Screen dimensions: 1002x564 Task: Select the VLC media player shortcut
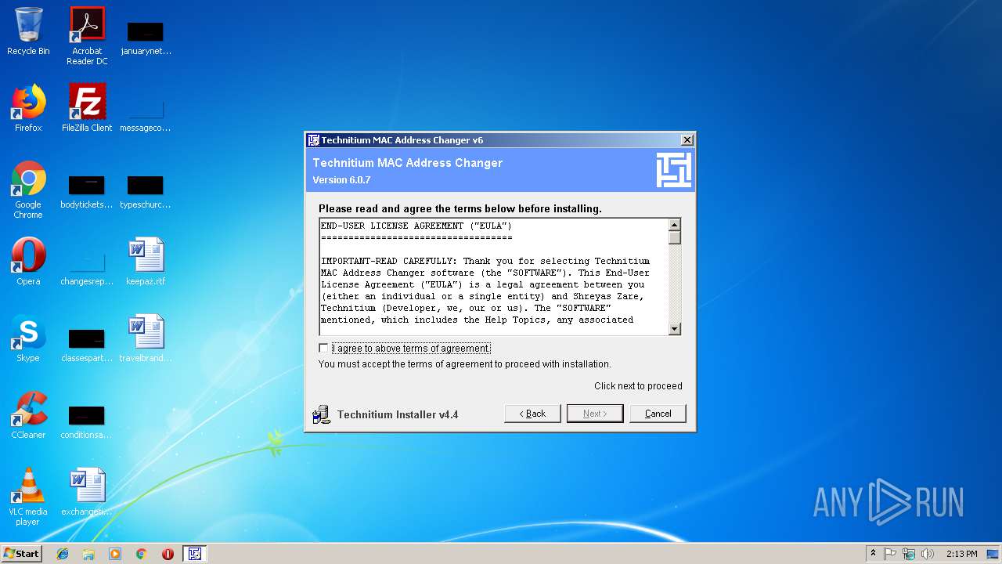pyautogui.click(x=28, y=497)
